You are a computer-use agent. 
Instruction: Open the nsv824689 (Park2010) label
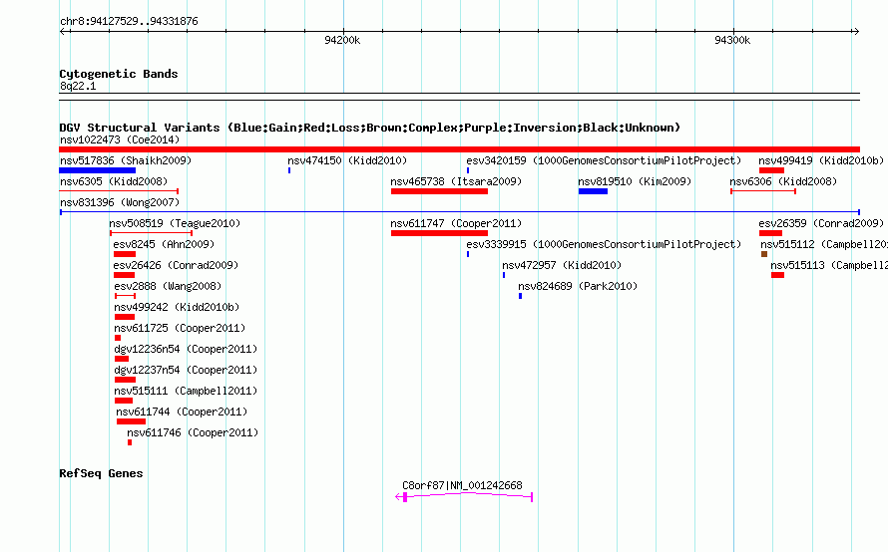click(x=578, y=286)
